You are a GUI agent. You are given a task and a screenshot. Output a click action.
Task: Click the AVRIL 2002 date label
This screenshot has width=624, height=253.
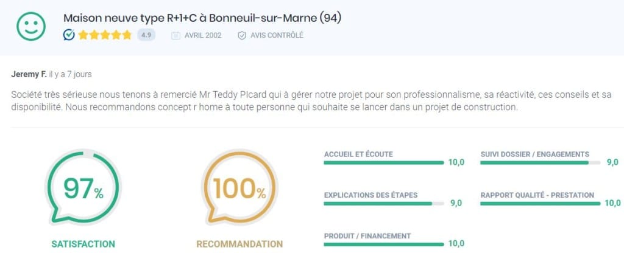tap(203, 35)
